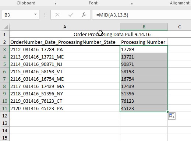
Task: Open the Font dialog launcher
Action: pyautogui.click(x=131, y=3)
